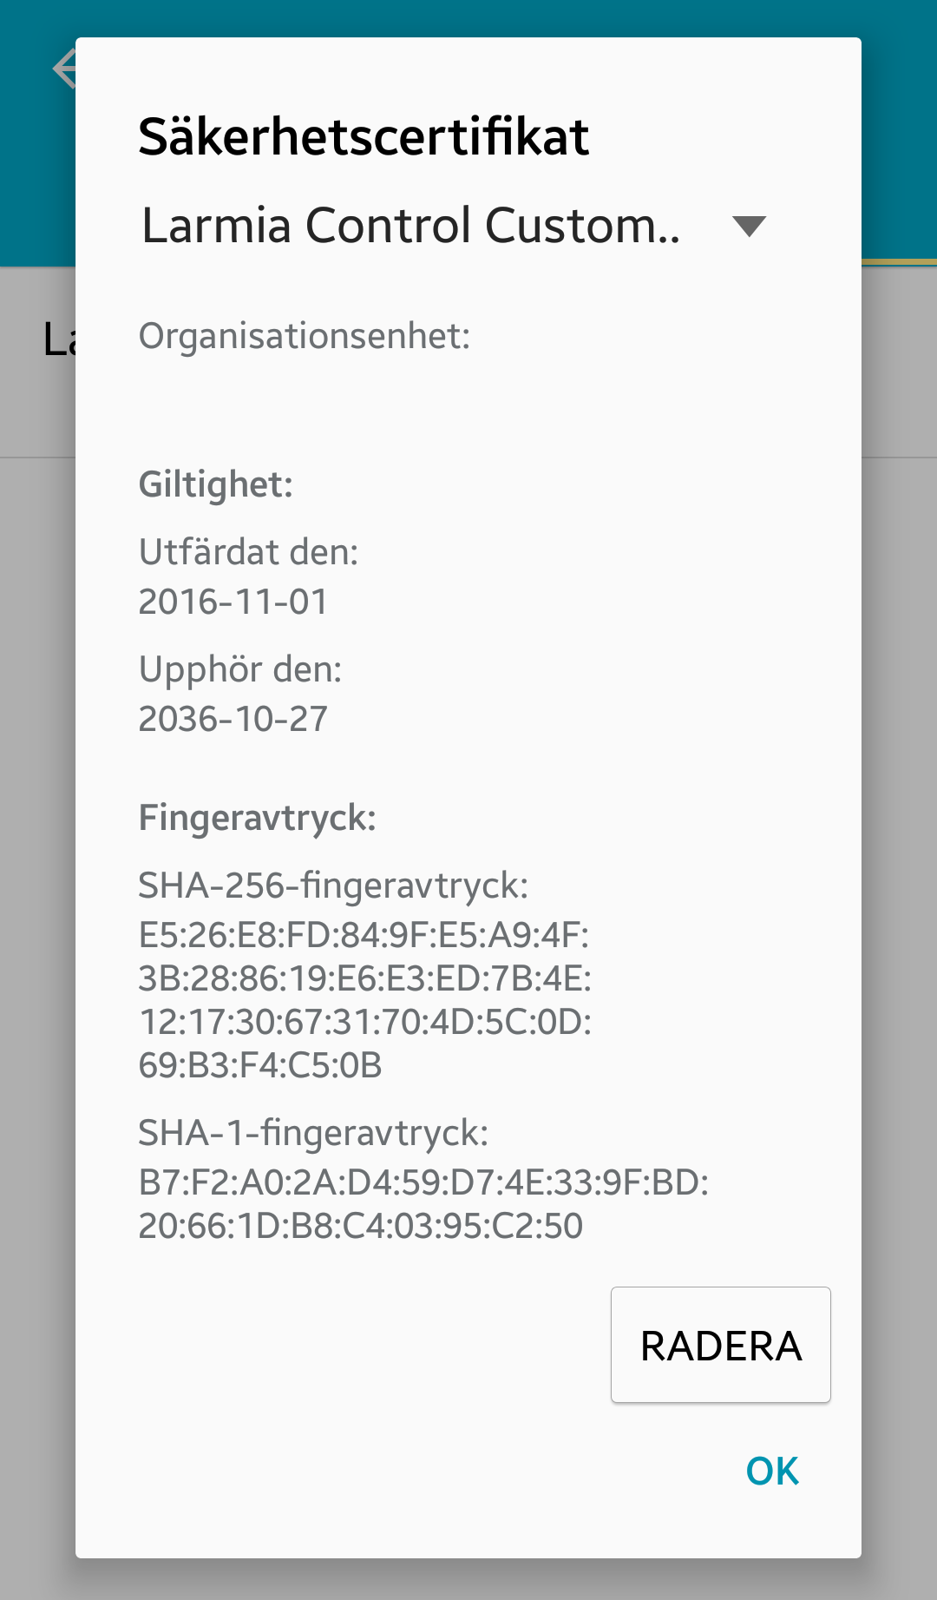Image resolution: width=937 pixels, height=1600 pixels.
Task: Tap the Utfärdat den label
Action: [x=249, y=552]
